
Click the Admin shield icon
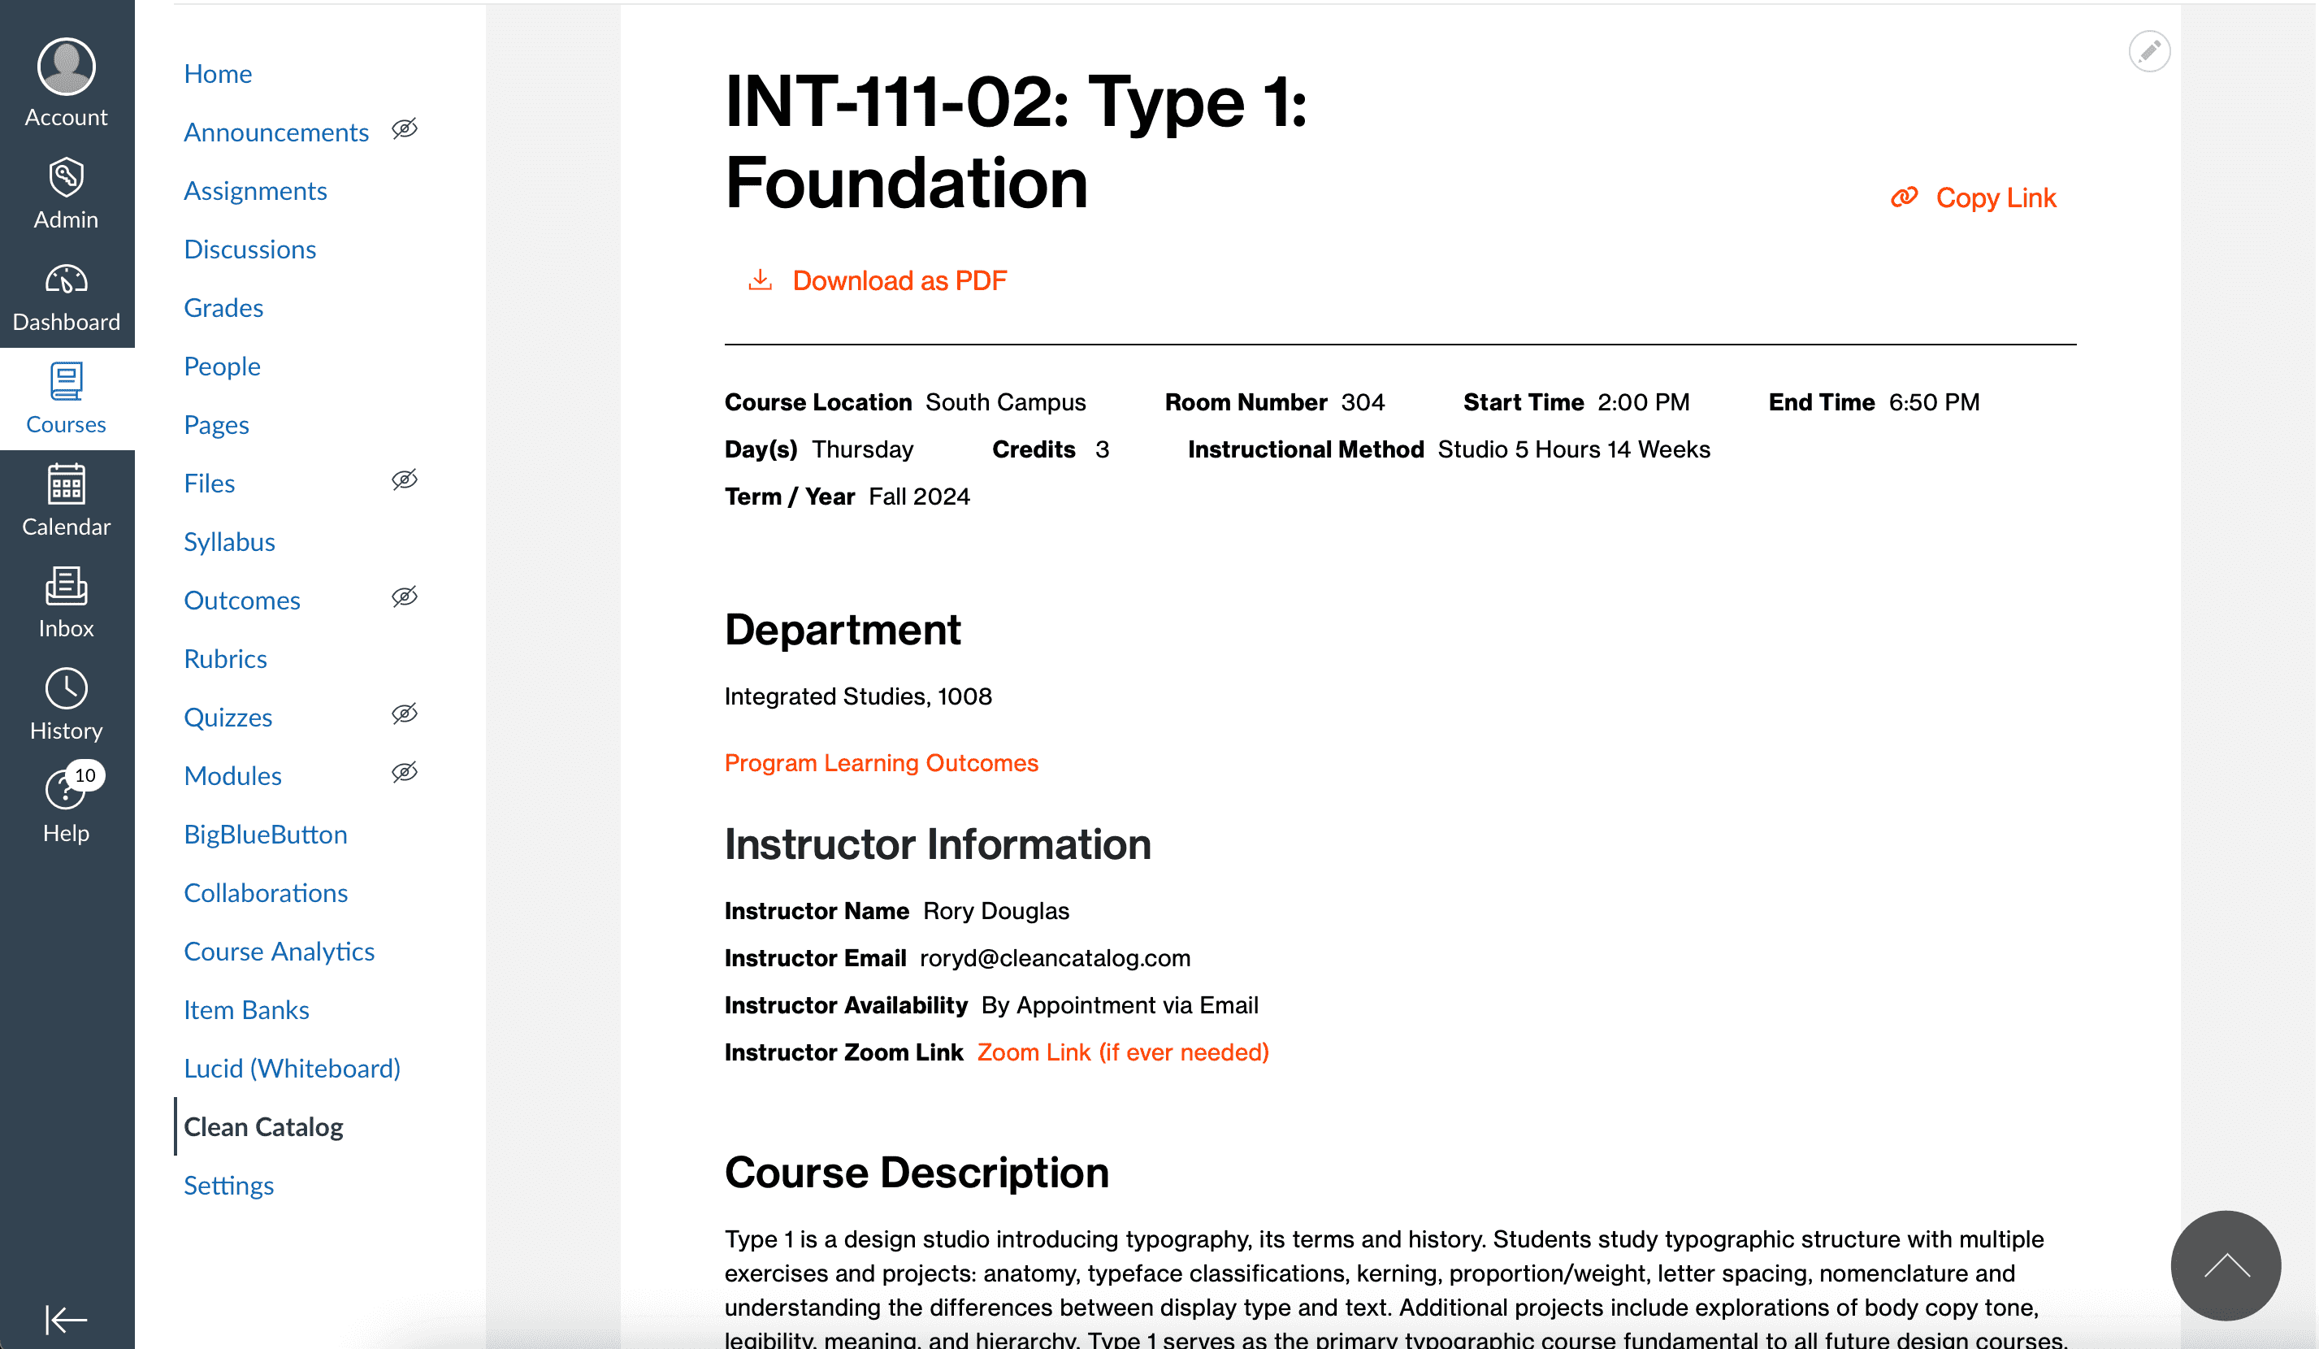click(x=67, y=178)
